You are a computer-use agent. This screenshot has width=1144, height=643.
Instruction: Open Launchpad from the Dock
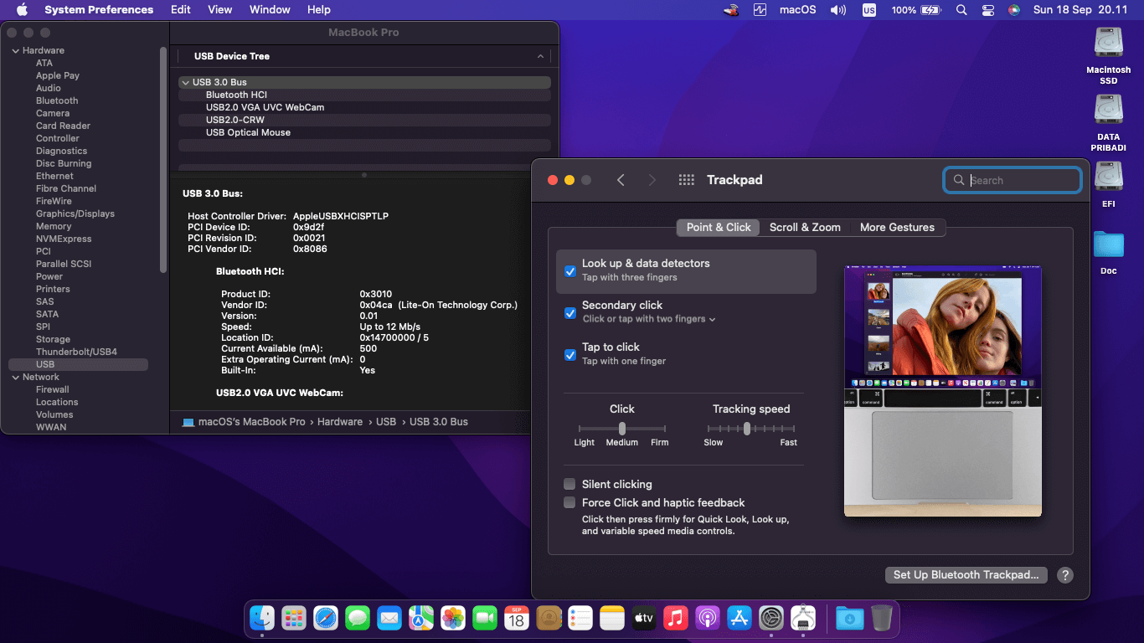click(x=294, y=619)
